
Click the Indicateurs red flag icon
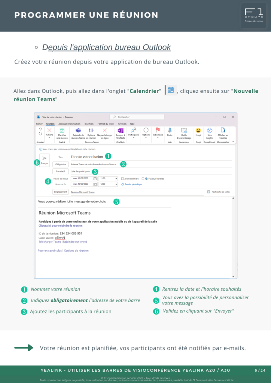158,130
